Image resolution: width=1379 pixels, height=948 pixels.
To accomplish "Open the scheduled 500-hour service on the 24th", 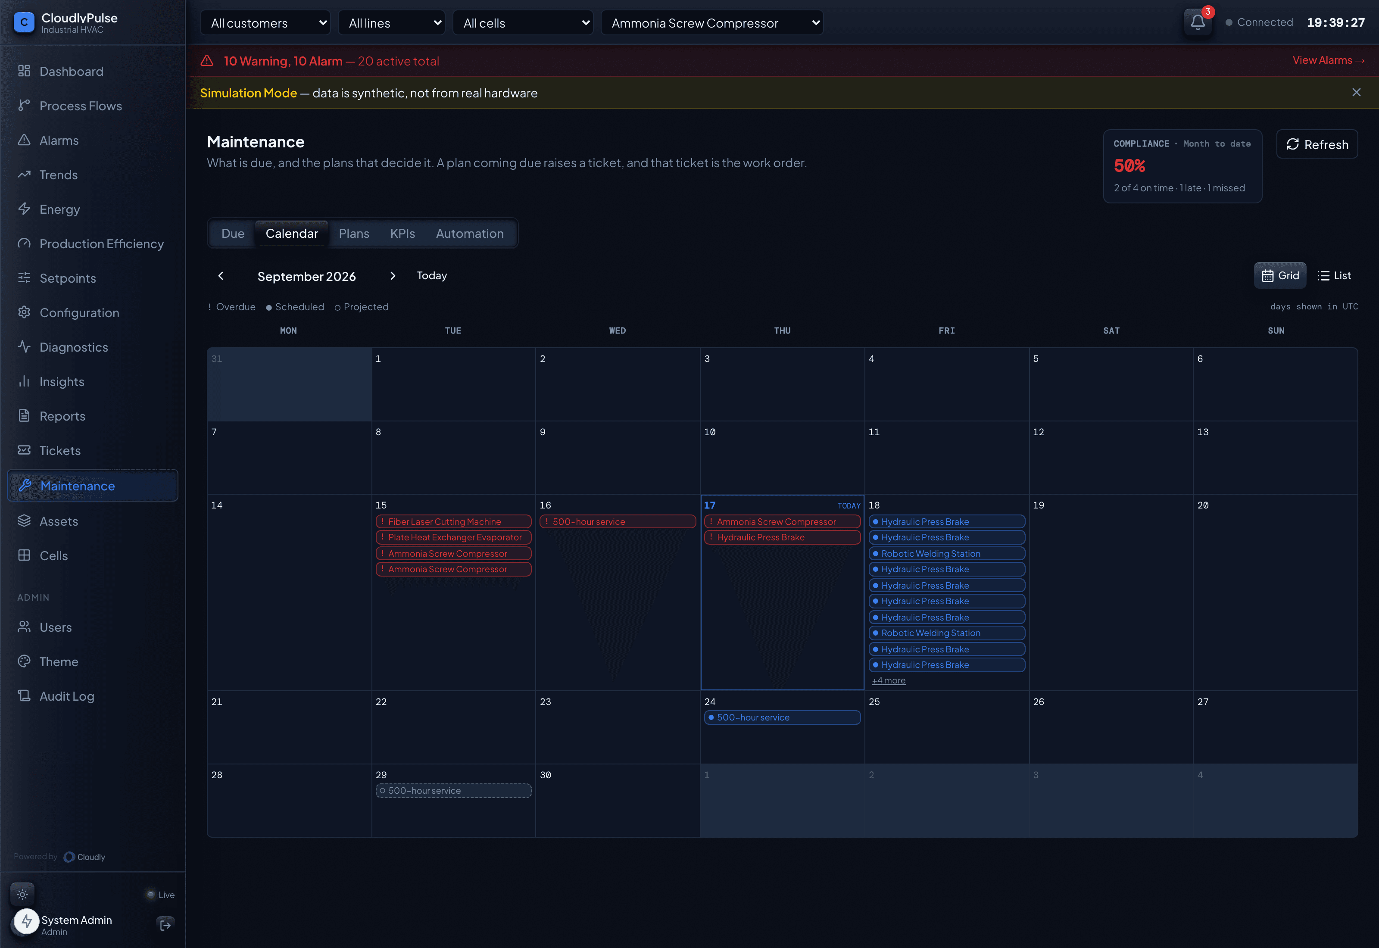I will coord(782,717).
